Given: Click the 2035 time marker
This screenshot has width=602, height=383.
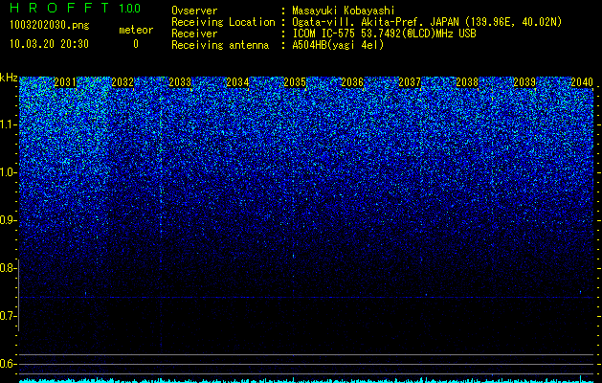Looking at the screenshot, I should [295, 81].
